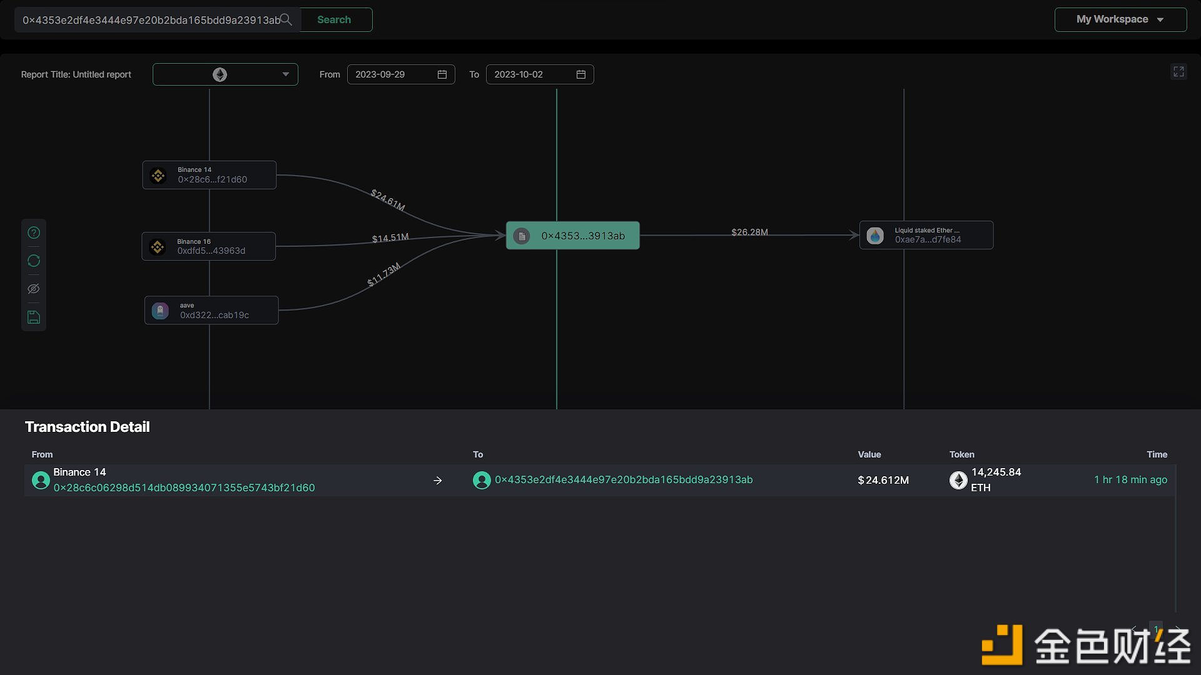Image resolution: width=1201 pixels, height=675 pixels.
Task: Toggle the fullscreen/expand view icon
Action: tap(1178, 72)
